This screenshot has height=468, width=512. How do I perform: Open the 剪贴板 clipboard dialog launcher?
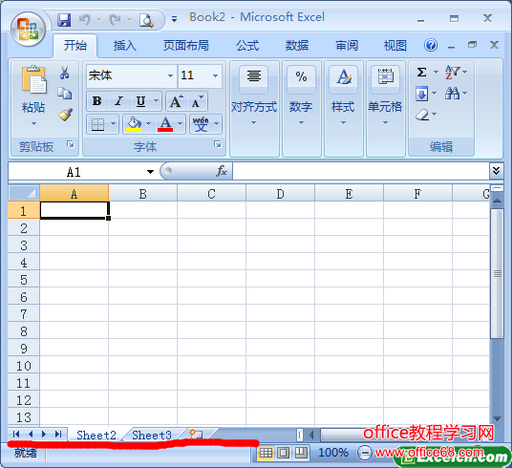coord(71,144)
